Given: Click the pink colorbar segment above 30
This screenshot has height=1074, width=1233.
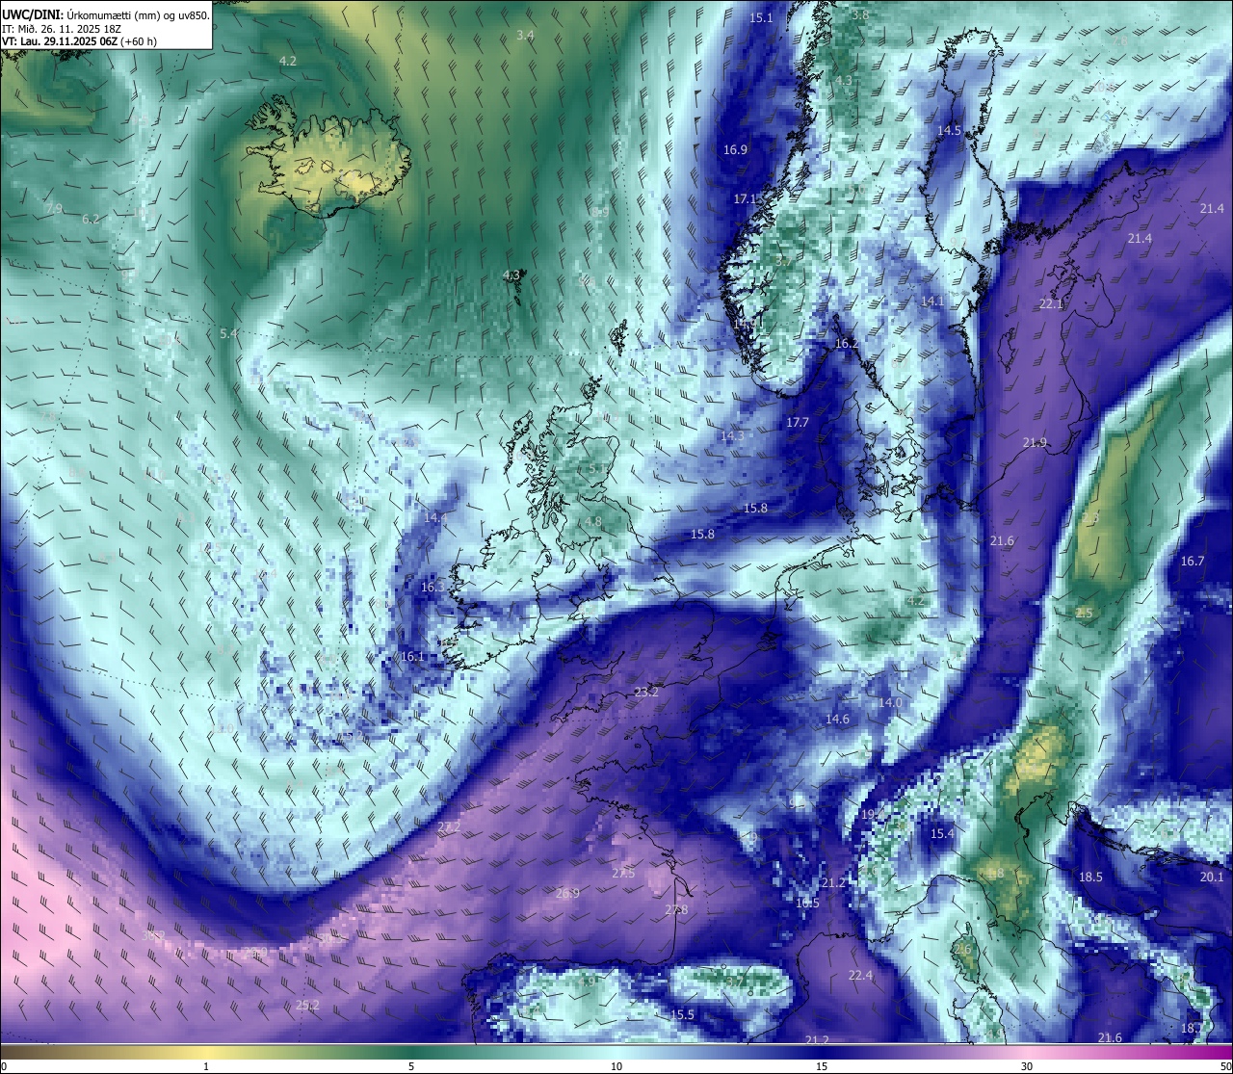Looking at the screenshot, I should (x=1027, y=1052).
